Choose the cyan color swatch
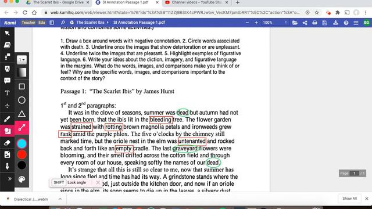The width and height of the screenshot is (372, 209). [x=22, y=143]
